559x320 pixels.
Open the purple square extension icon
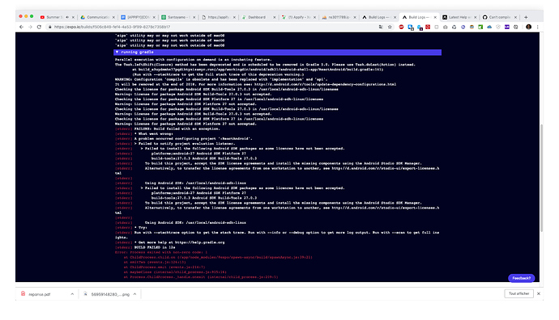pos(507,27)
